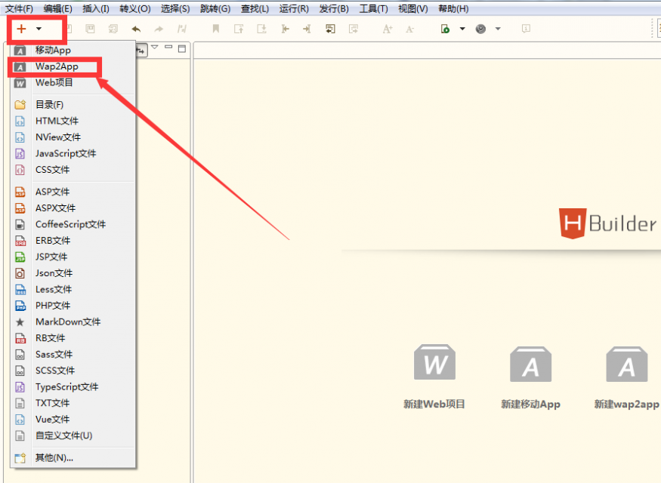Click the grayed line-wrap toolbar icon
The width and height of the screenshot is (661, 483).
point(354,29)
